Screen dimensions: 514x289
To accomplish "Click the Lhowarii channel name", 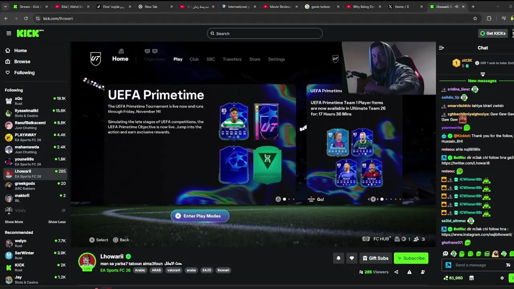I will tap(112, 256).
